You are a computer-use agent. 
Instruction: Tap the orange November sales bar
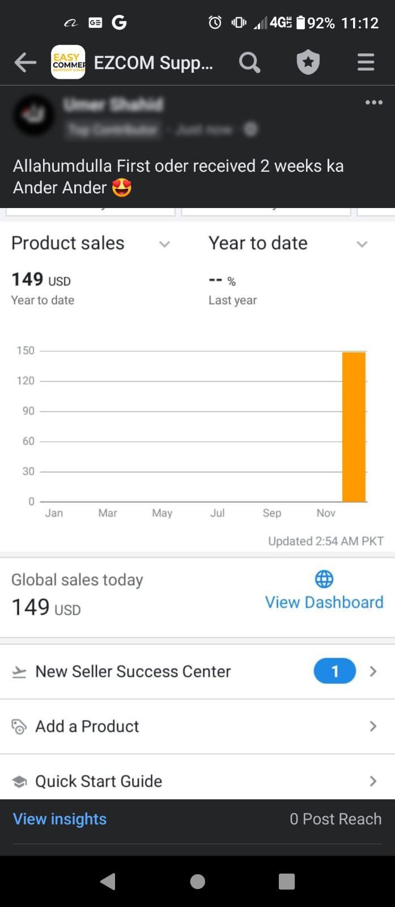tap(354, 427)
